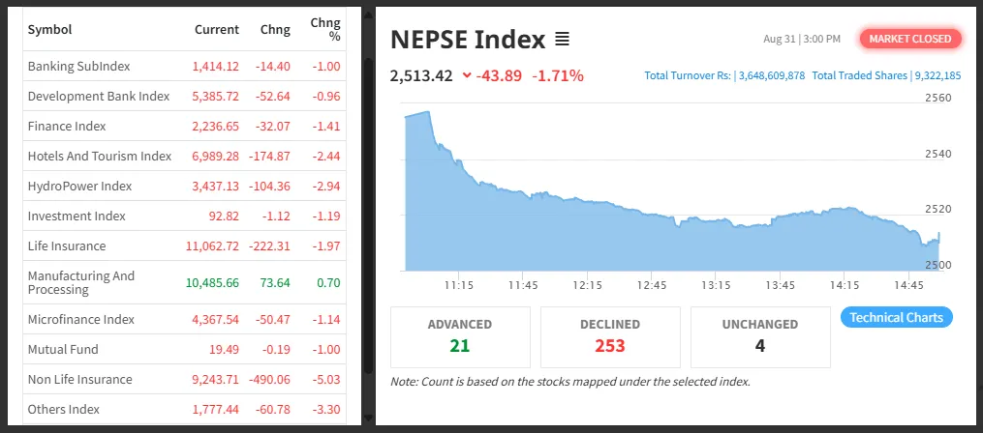Sort by the Current column header
Viewport: 983px width, 433px height.
pyautogui.click(x=216, y=29)
